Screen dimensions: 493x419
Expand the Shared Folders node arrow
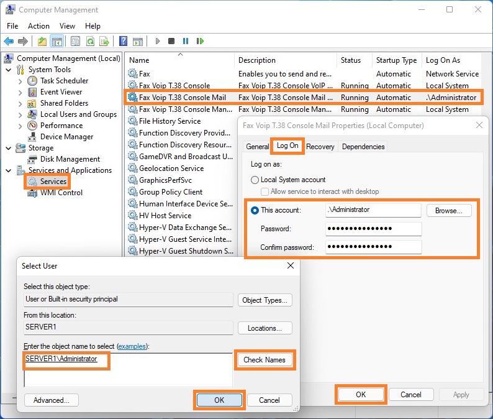pos(20,104)
